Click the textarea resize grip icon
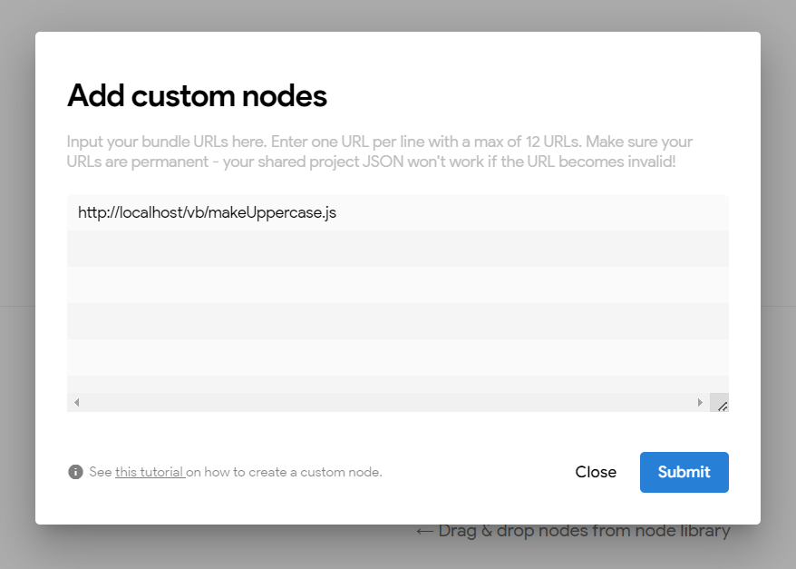The image size is (796, 569). (719, 402)
